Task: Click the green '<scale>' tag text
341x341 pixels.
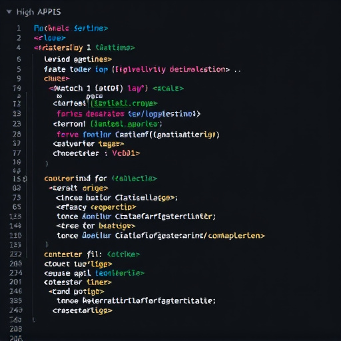Action: [x=168, y=89]
